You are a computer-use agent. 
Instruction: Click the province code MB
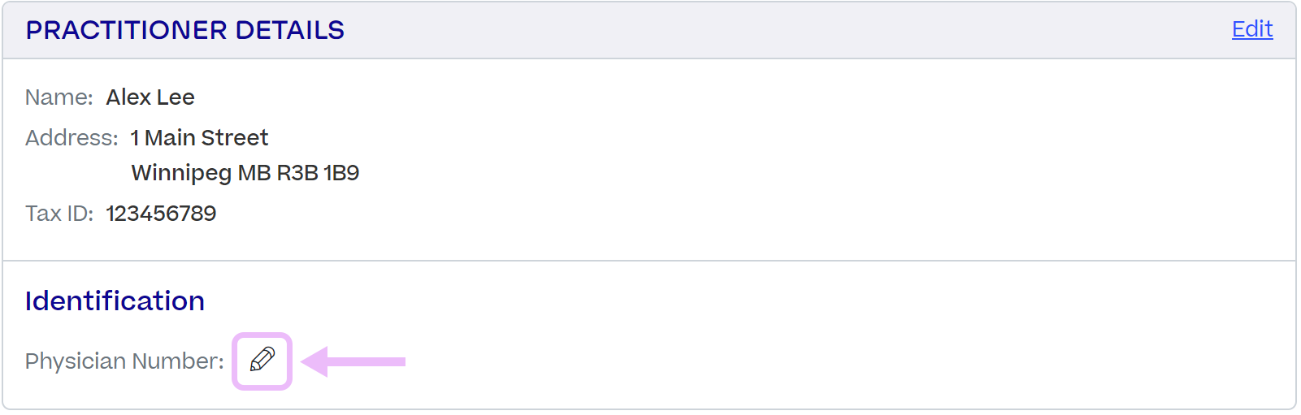coord(254,173)
